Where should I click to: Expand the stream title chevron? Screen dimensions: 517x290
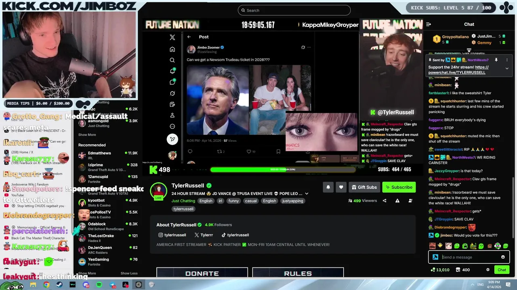click(307, 194)
